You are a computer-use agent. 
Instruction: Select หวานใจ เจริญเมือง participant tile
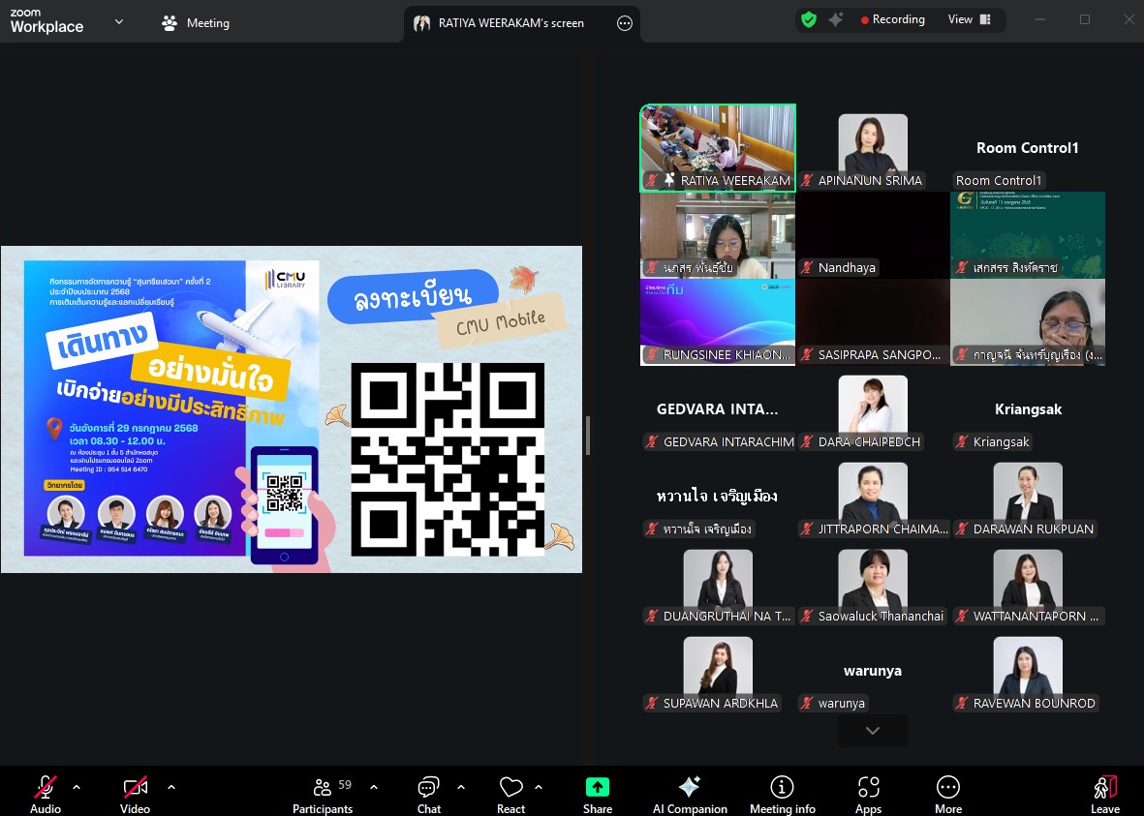tap(718, 497)
